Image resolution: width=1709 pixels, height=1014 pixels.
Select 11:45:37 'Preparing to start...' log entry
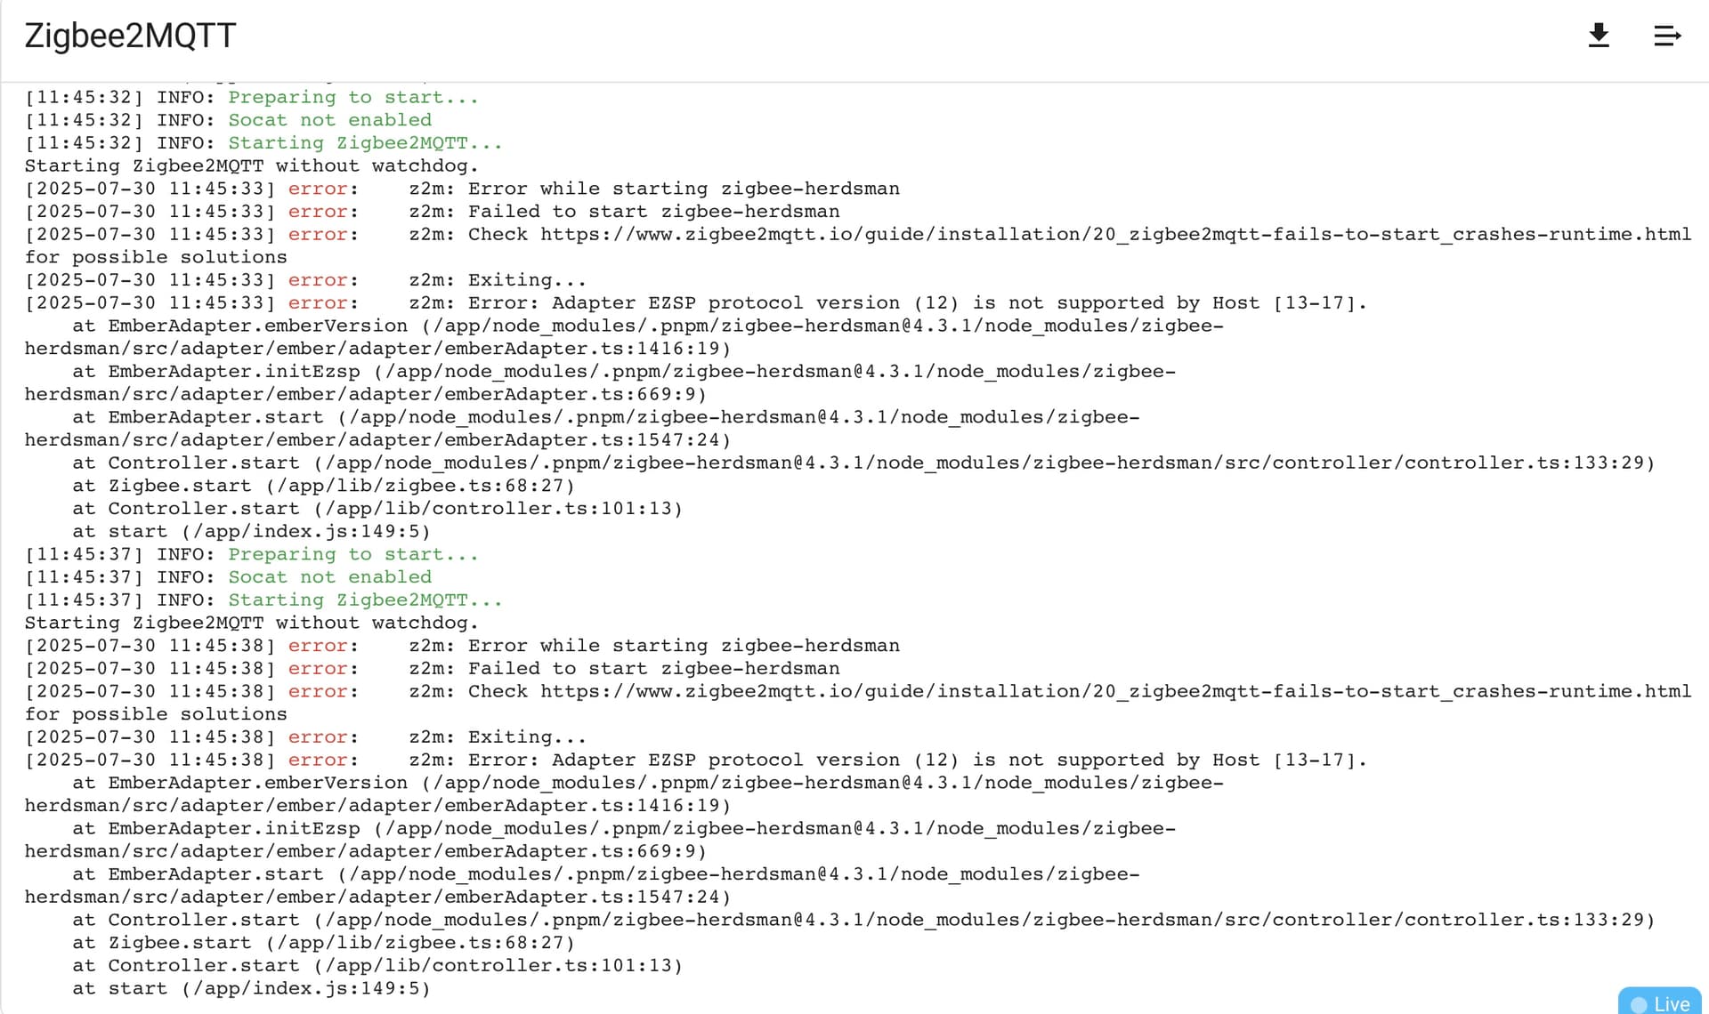(x=252, y=554)
